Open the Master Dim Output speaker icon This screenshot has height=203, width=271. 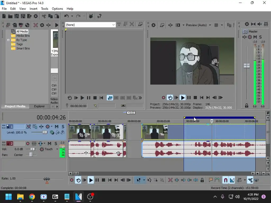tap(260, 24)
